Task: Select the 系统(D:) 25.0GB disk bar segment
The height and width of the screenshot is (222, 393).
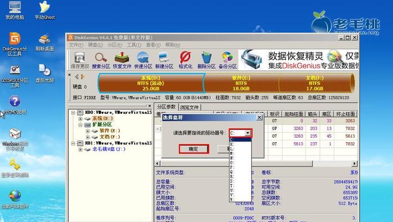Action: click(151, 83)
